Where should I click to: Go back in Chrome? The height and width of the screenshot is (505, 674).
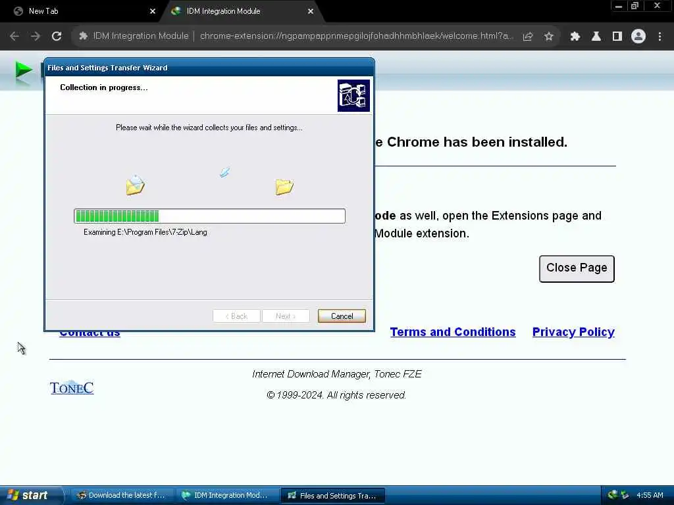pyautogui.click(x=14, y=36)
